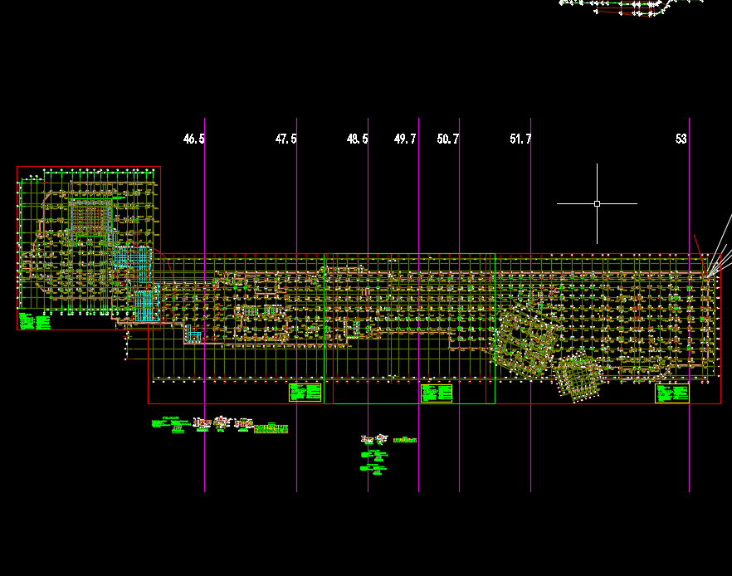Viewport: 732px width, 576px height.
Task: Click the 47.5 elevation text
Action: tap(285, 139)
